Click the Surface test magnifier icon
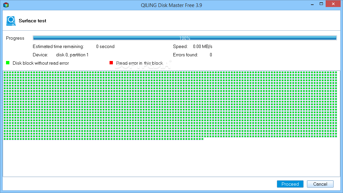 coord(11,21)
